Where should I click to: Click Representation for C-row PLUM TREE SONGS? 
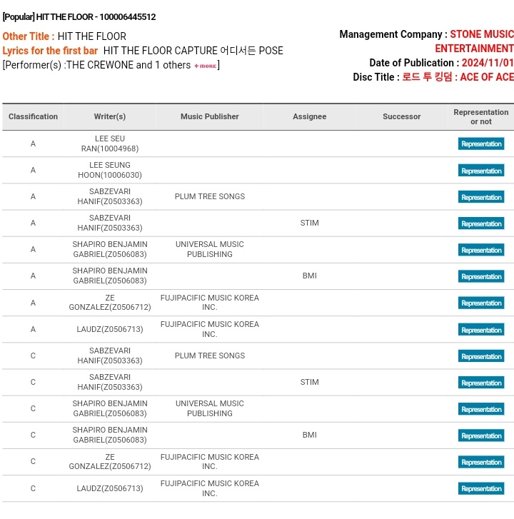coord(481,356)
